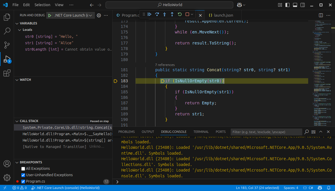
Task: Open editor more actions menu
Action: point(328,15)
